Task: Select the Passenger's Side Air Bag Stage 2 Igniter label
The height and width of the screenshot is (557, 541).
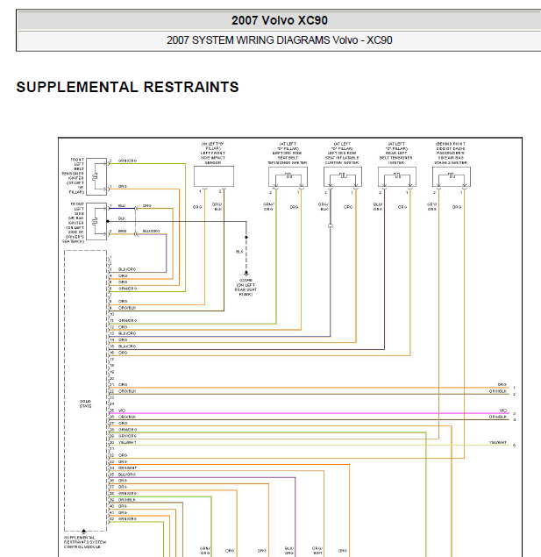Action: coord(451,154)
